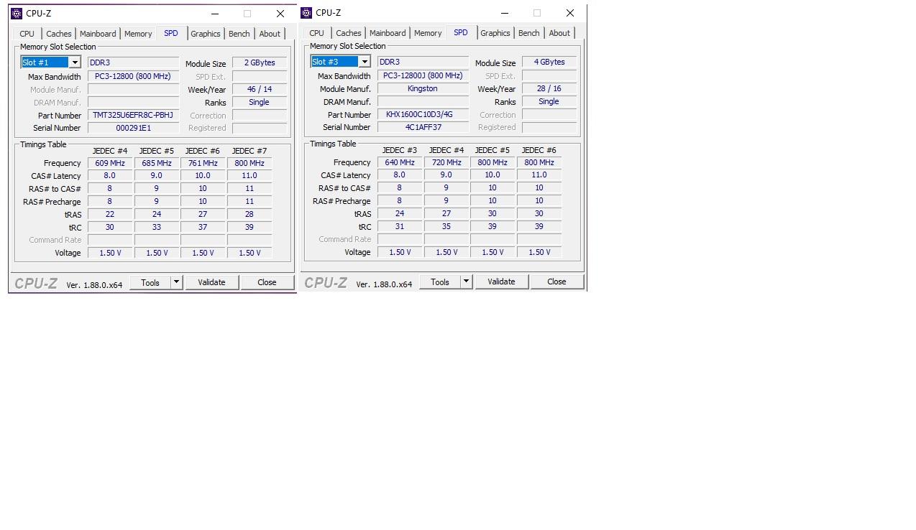This screenshot has width=916, height=530.
Task: Click the PC3-12800J (800 MHz) bandwidth field
Action: (x=423, y=75)
